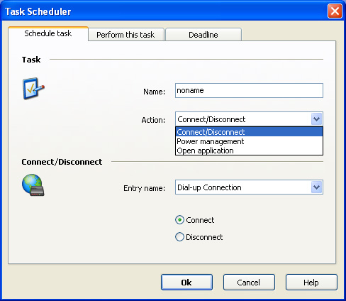Viewport: 346px width, 301px height.
Task: Close the Task Scheduler window
Action: tap(335, 11)
